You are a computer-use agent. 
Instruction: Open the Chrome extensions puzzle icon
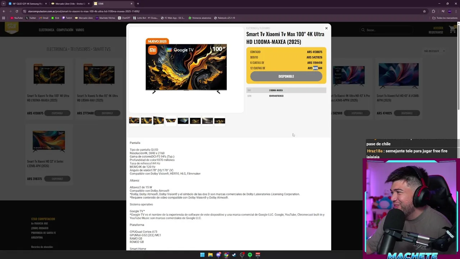pos(433,11)
